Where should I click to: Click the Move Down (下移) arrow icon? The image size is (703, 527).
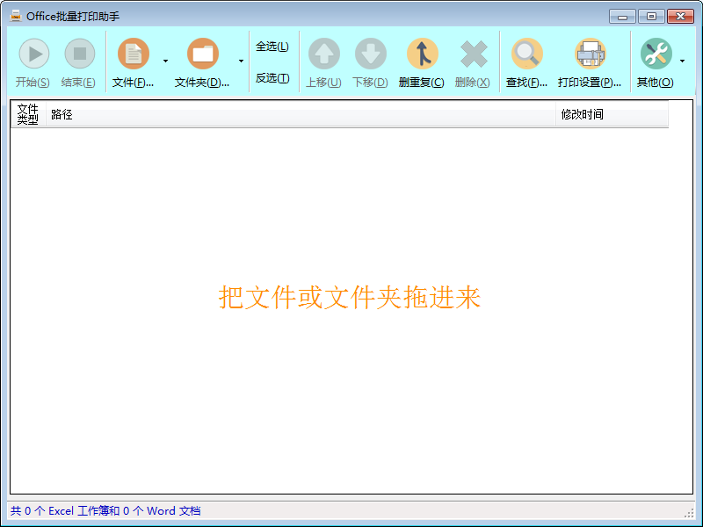[370, 54]
